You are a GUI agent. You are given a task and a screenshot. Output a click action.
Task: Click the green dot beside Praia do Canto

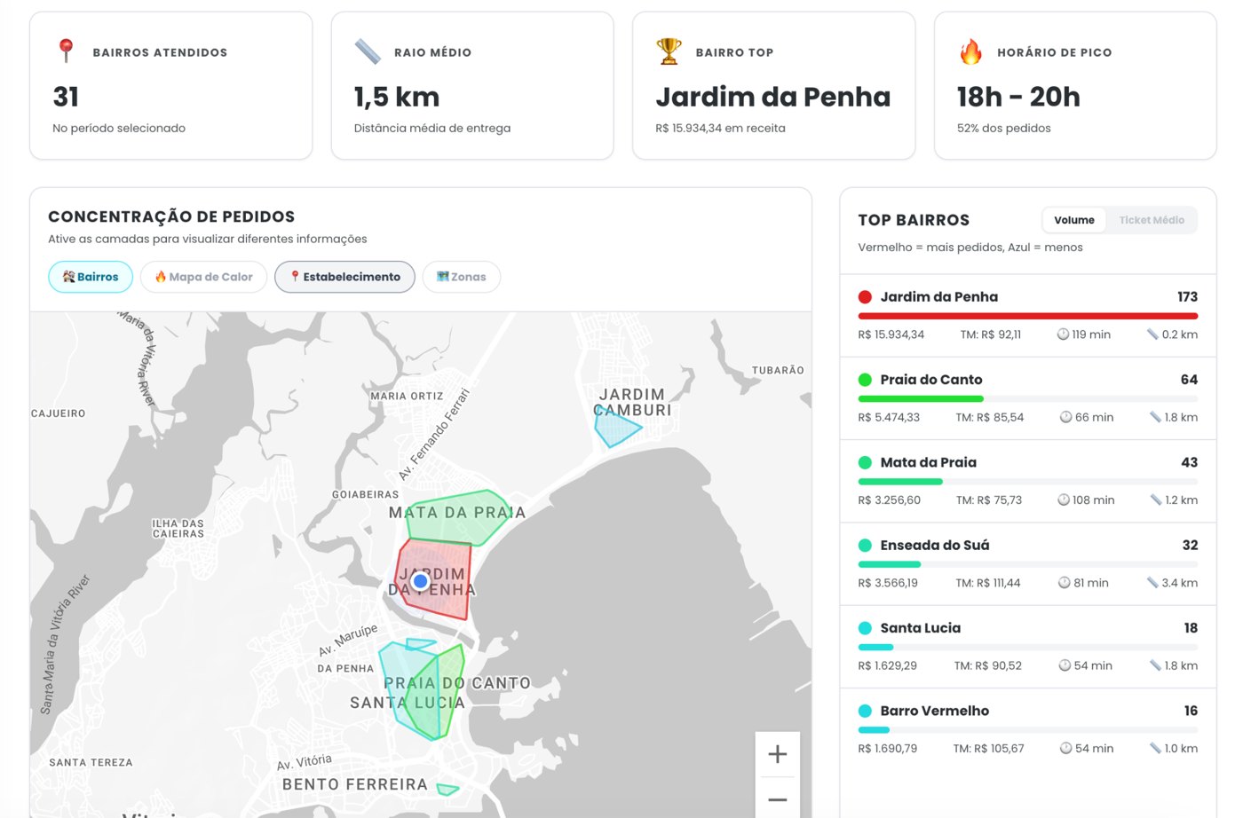(865, 380)
